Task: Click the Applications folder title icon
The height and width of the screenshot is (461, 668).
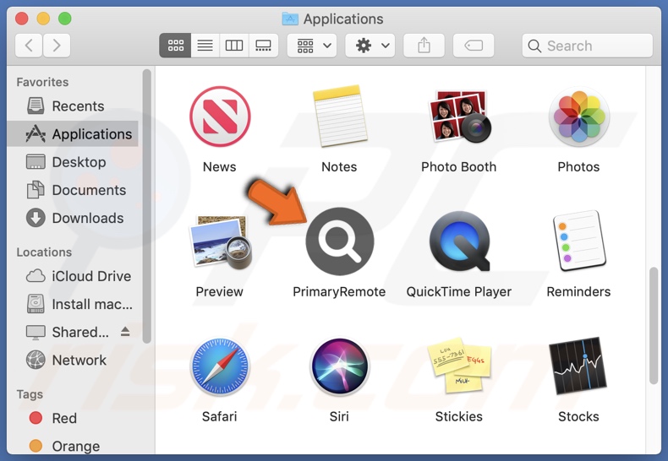Action: click(290, 19)
